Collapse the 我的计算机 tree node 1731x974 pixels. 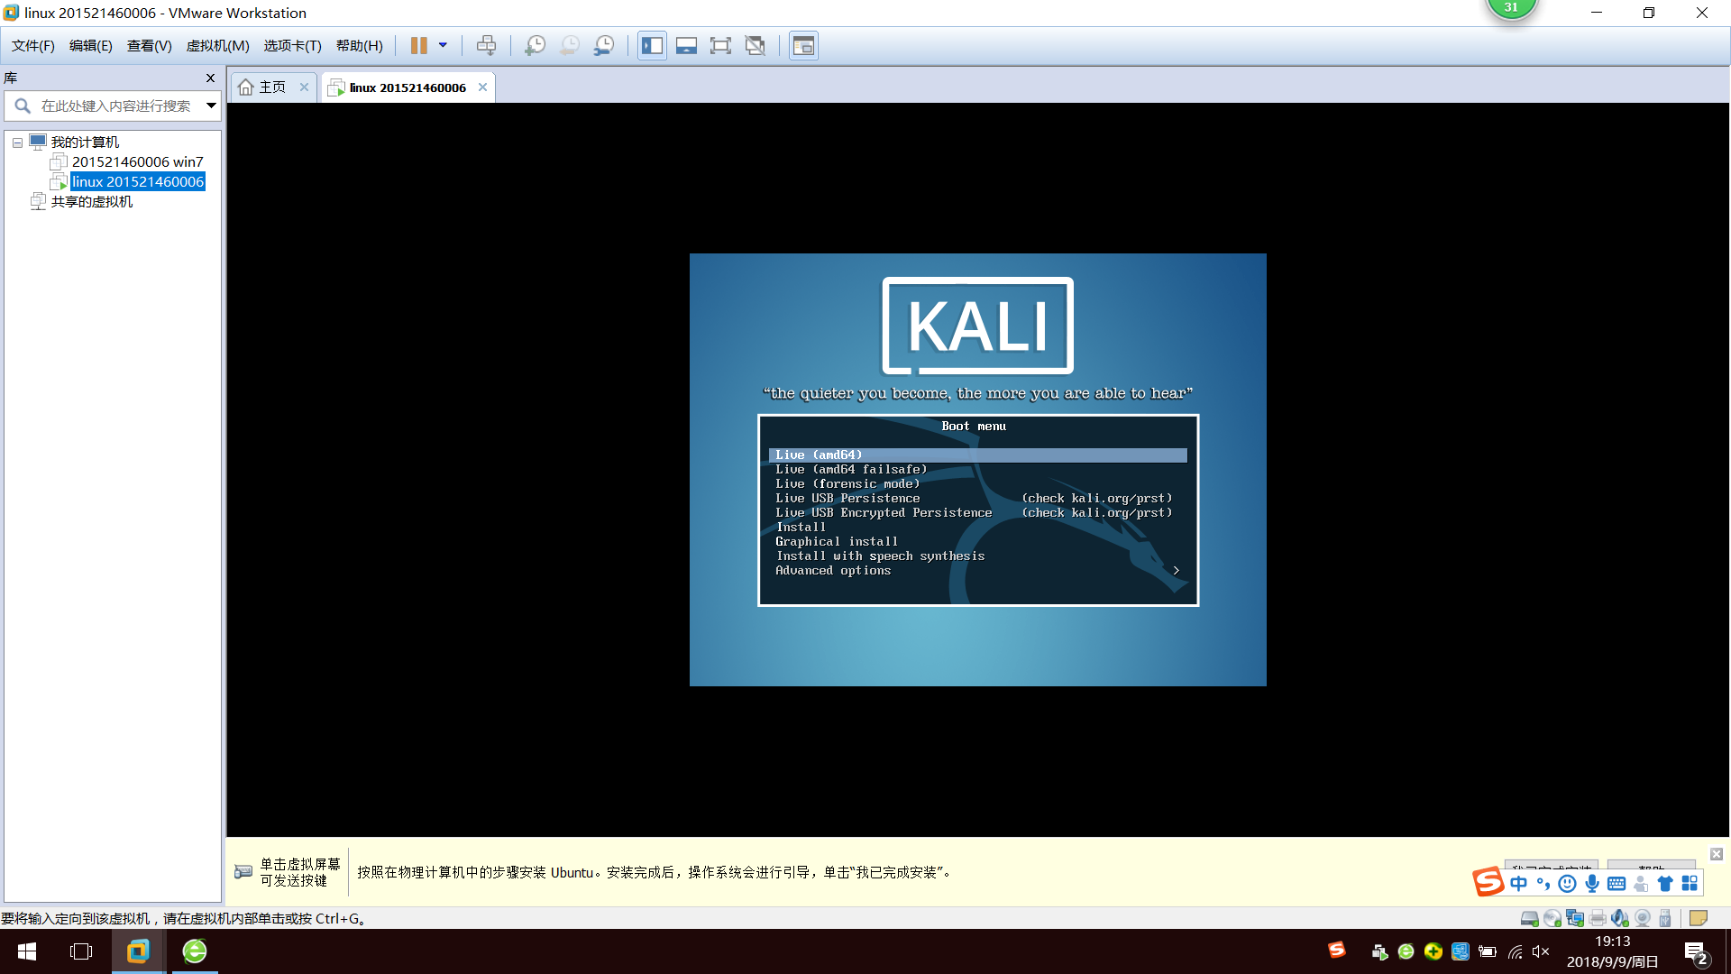tap(17, 142)
